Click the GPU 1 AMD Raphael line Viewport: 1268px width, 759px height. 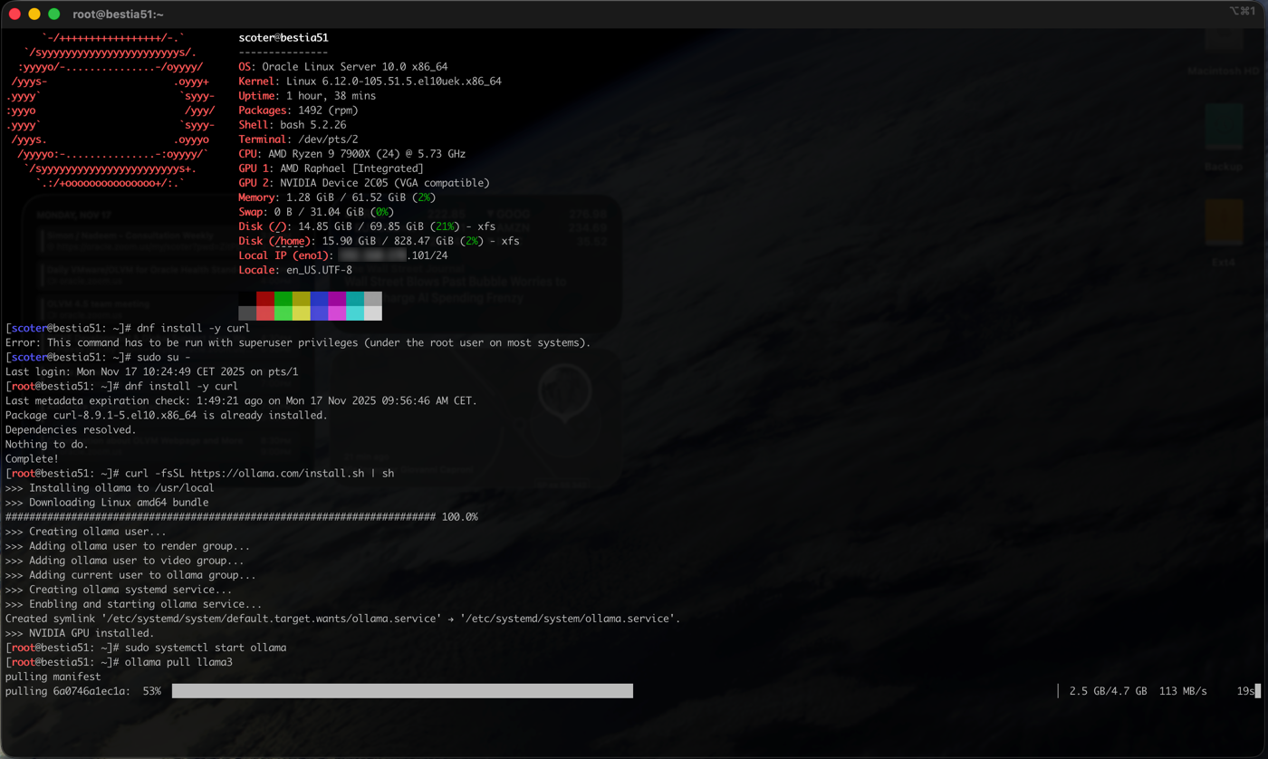click(x=331, y=168)
